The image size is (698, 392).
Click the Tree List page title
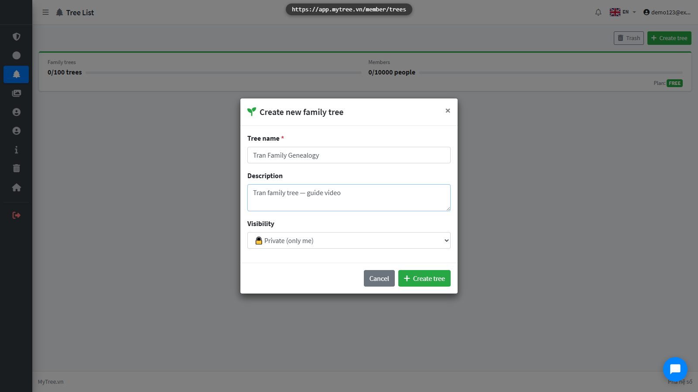coord(80,13)
